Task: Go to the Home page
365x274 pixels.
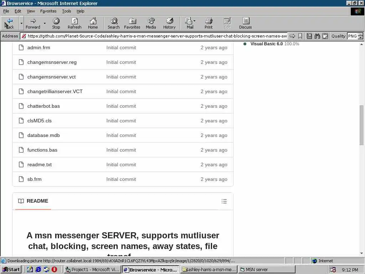Action: click(x=93, y=23)
